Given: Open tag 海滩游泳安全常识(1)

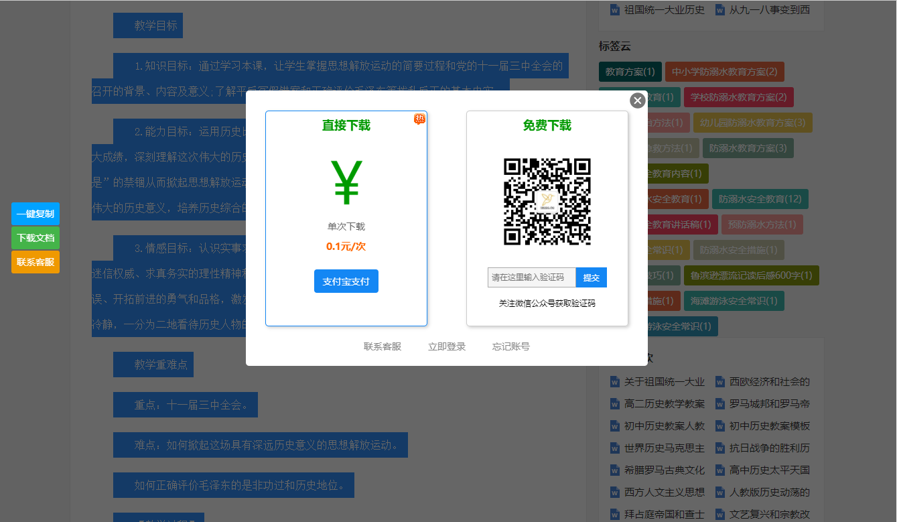Looking at the screenshot, I should coord(734,301).
